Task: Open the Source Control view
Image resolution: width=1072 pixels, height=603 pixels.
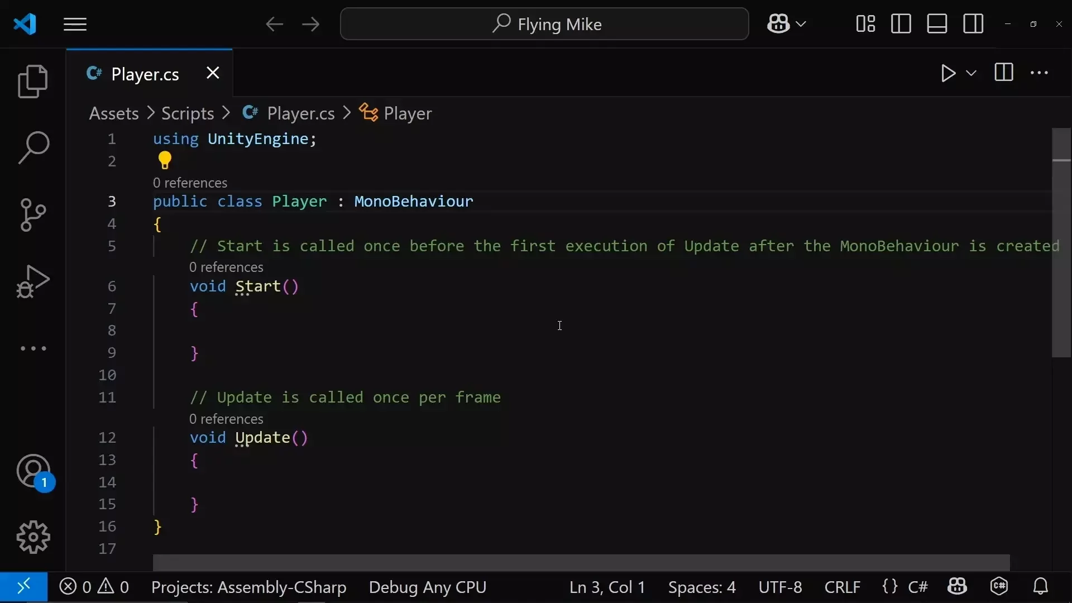Action: [32, 215]
